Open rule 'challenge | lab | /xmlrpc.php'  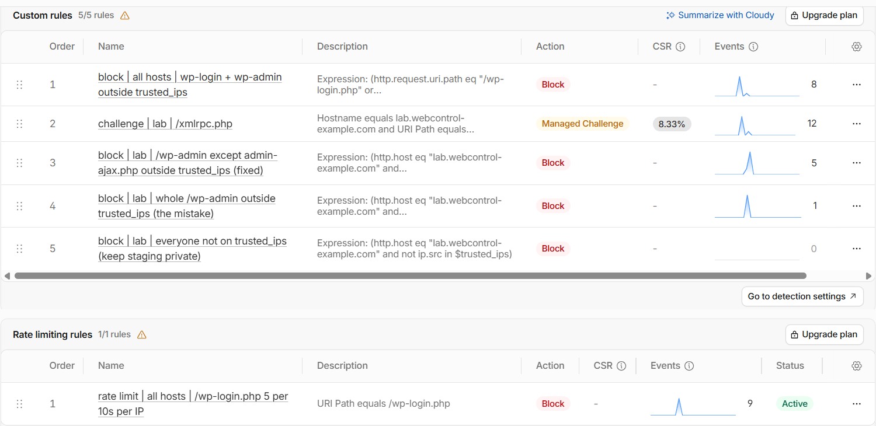point(165,124)
